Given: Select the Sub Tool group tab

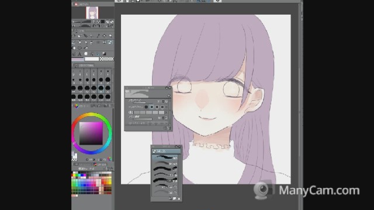Looking at the screenshot, I should click(x=166, y=151).
